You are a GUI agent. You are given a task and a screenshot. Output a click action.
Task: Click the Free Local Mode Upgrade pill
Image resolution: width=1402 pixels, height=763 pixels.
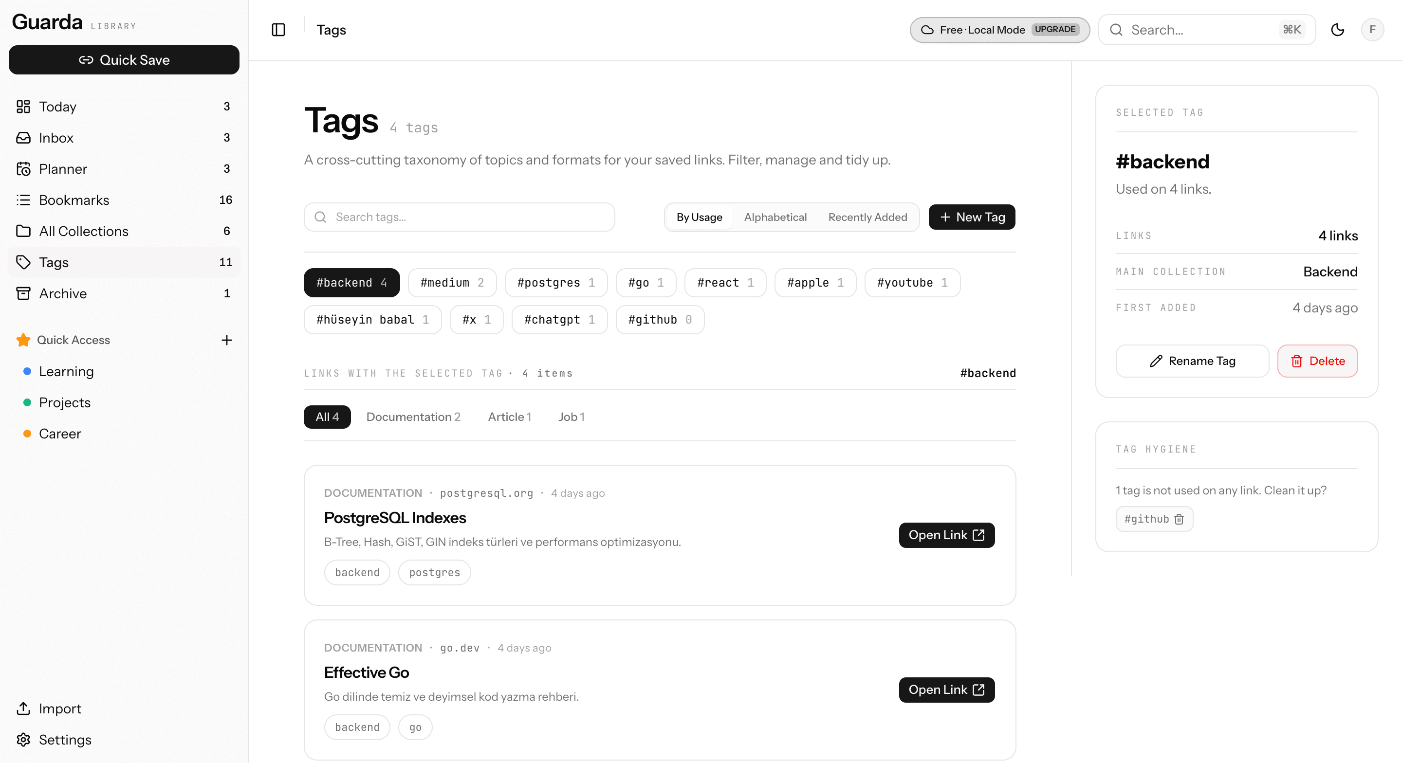(999, 30)
